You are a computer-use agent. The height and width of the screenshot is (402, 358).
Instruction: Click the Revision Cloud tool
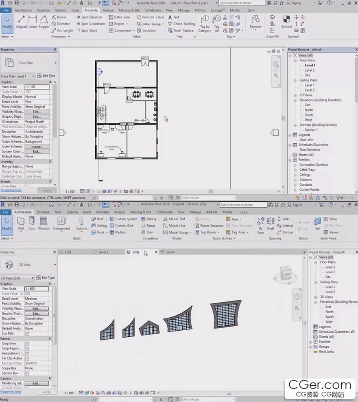(151, 17)
